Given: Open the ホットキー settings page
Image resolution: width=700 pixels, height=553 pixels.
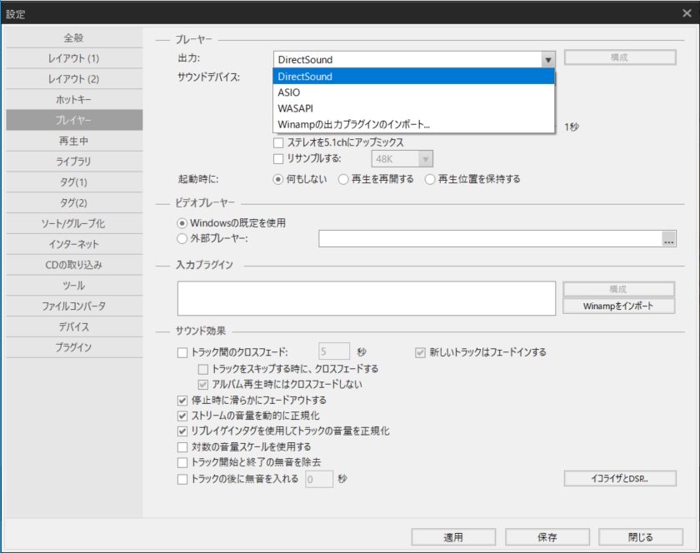Looking at the screenshot, I should (73, 98).
